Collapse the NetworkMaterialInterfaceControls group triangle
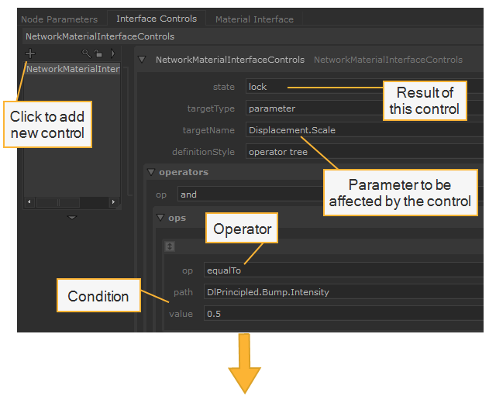 (x=143, y=59)
